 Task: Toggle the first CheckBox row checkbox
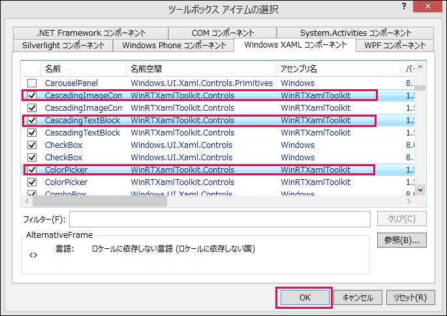point(32,145)
